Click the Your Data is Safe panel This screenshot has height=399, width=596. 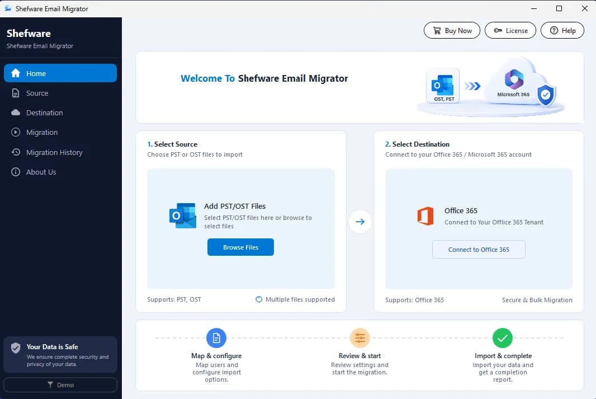pos(60,354)
